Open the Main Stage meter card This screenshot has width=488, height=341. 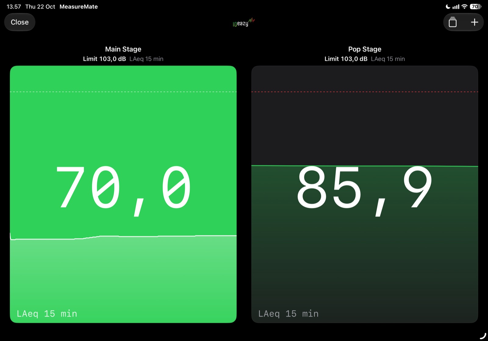tap(123, 194)
